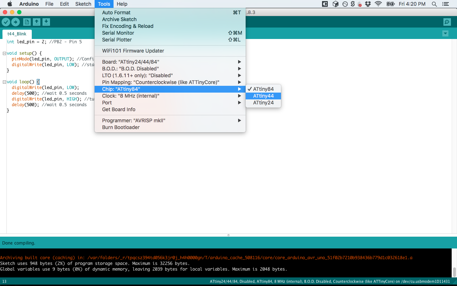Open Serial Monitor magnifier icon in toolbar
This screenshot has width=457, height=286.
pos(447,22)
